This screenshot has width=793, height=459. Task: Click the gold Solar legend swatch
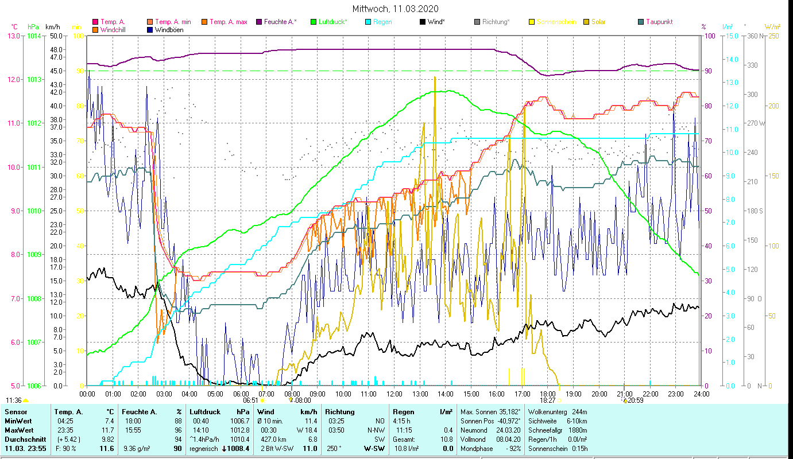tap(586, 22)
